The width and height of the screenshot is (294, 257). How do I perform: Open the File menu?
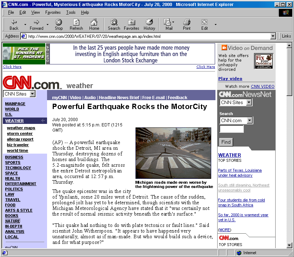[x=11, y=12]
